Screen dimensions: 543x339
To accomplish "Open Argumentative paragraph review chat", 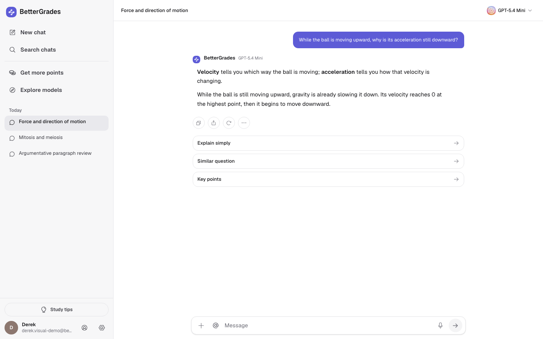I will (x=57, y=154).
